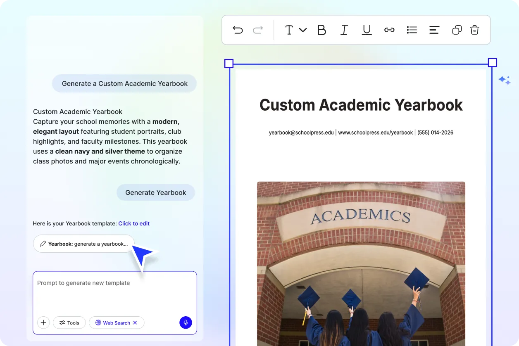Duplicate the selection using the copy icon

tap(457, 30)
